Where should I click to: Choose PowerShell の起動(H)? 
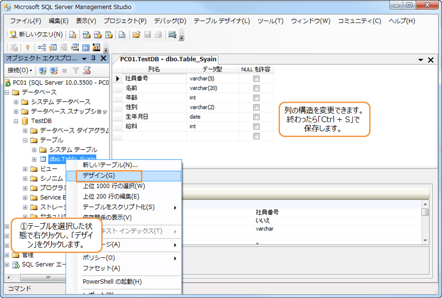tap(124, 282)
